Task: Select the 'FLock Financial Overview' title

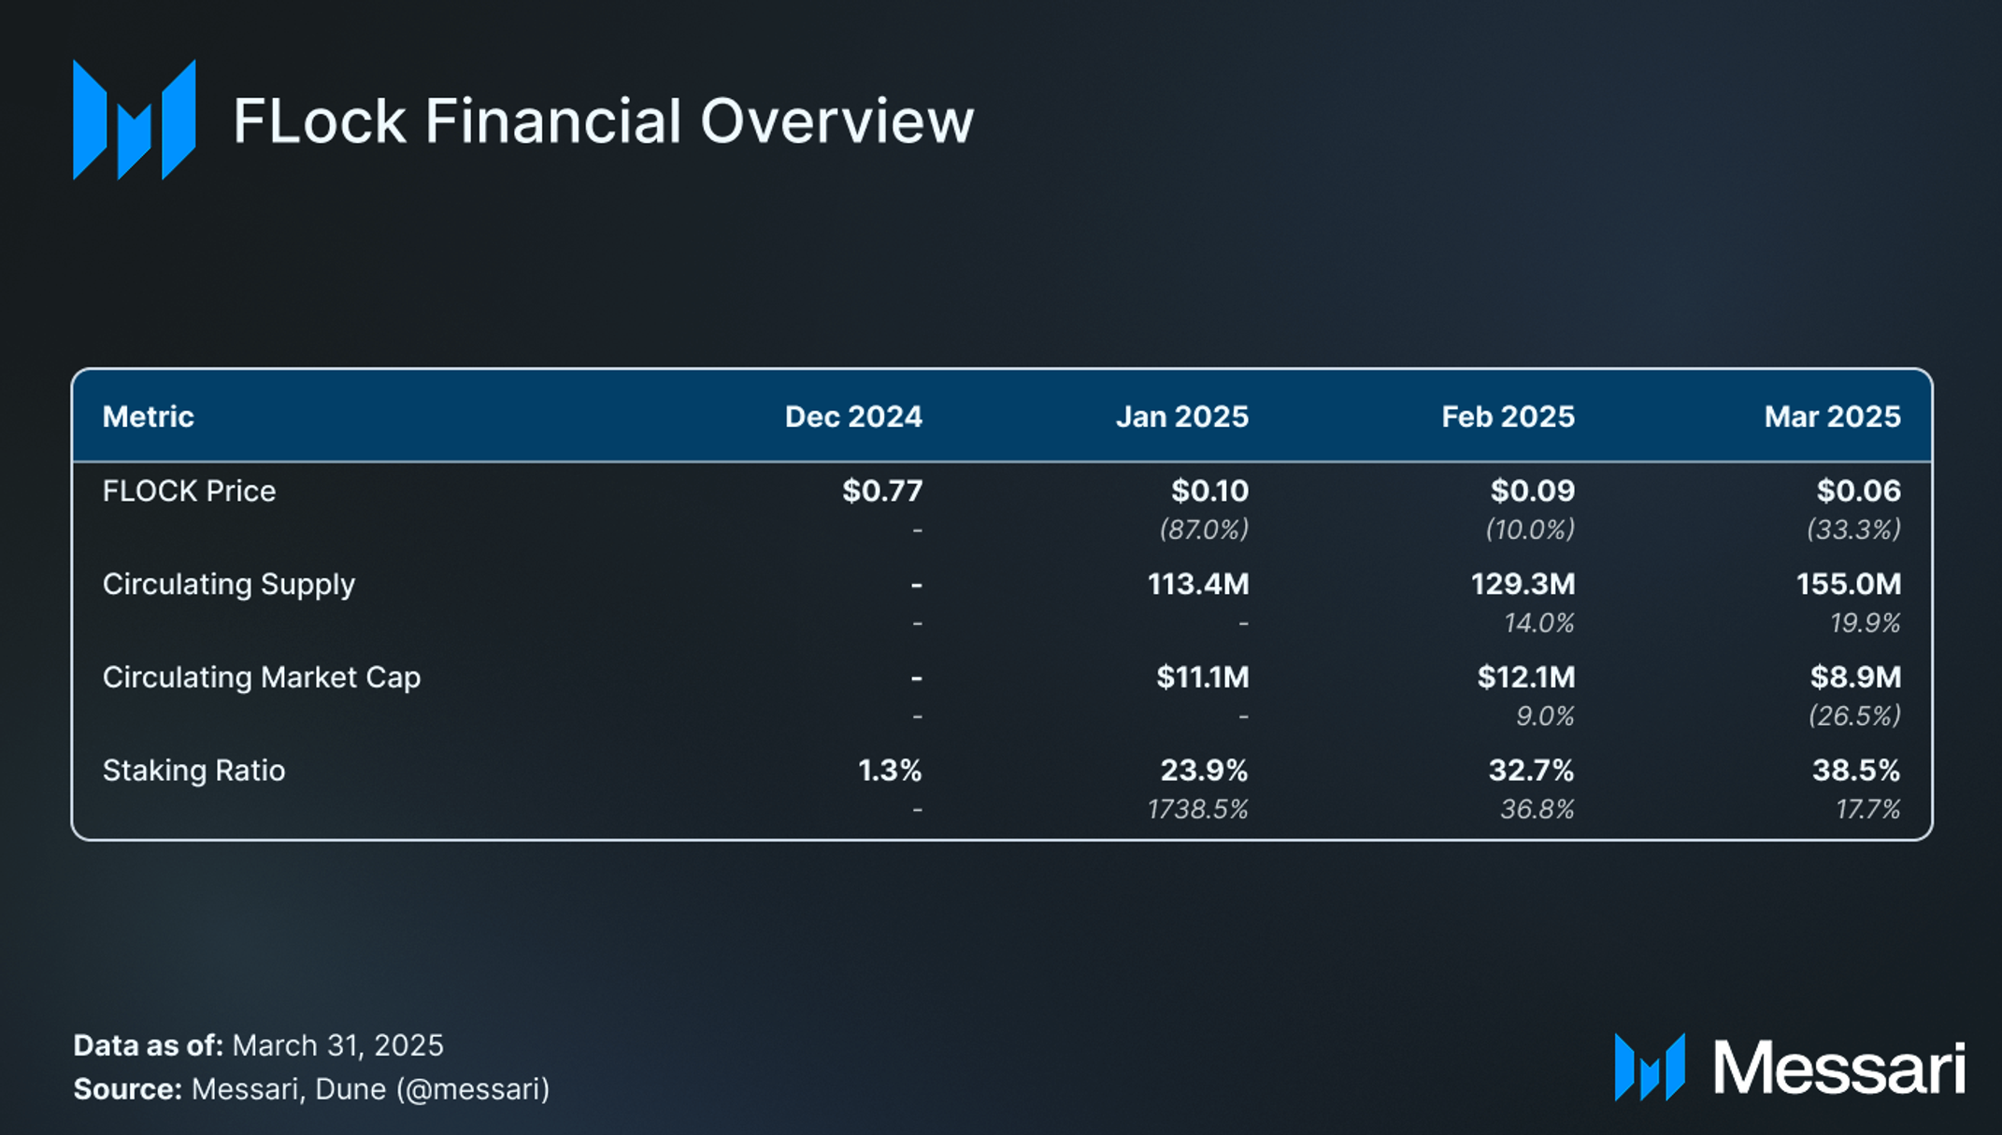Action: tap(603, 121)
